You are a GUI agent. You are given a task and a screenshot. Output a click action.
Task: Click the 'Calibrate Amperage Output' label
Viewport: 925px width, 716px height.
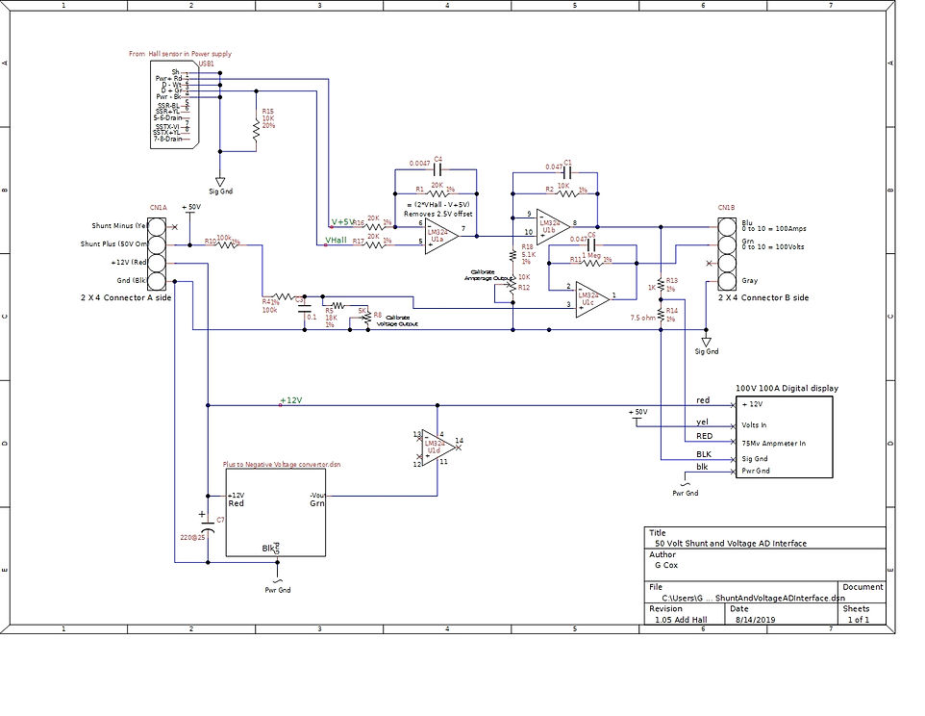487,275
